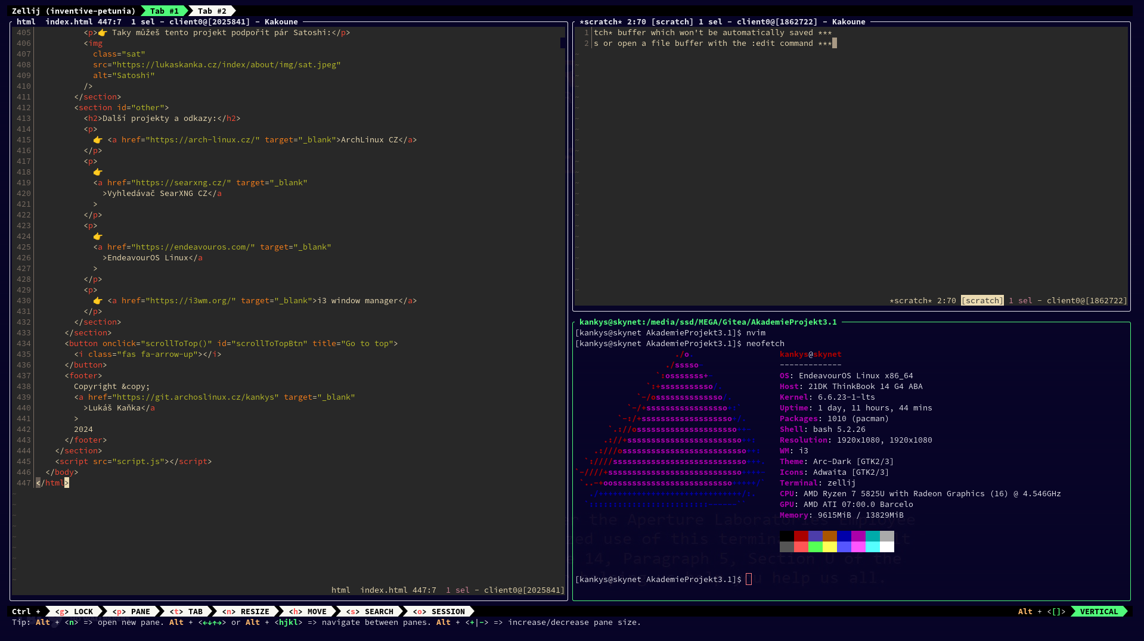Toggle LOCK mode in status bar
The height and width of the screenshot is (641, 1144).
(75, 611)
